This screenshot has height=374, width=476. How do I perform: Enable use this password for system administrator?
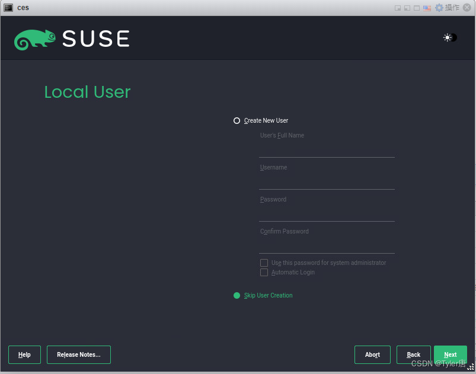[x=264, y=263]
